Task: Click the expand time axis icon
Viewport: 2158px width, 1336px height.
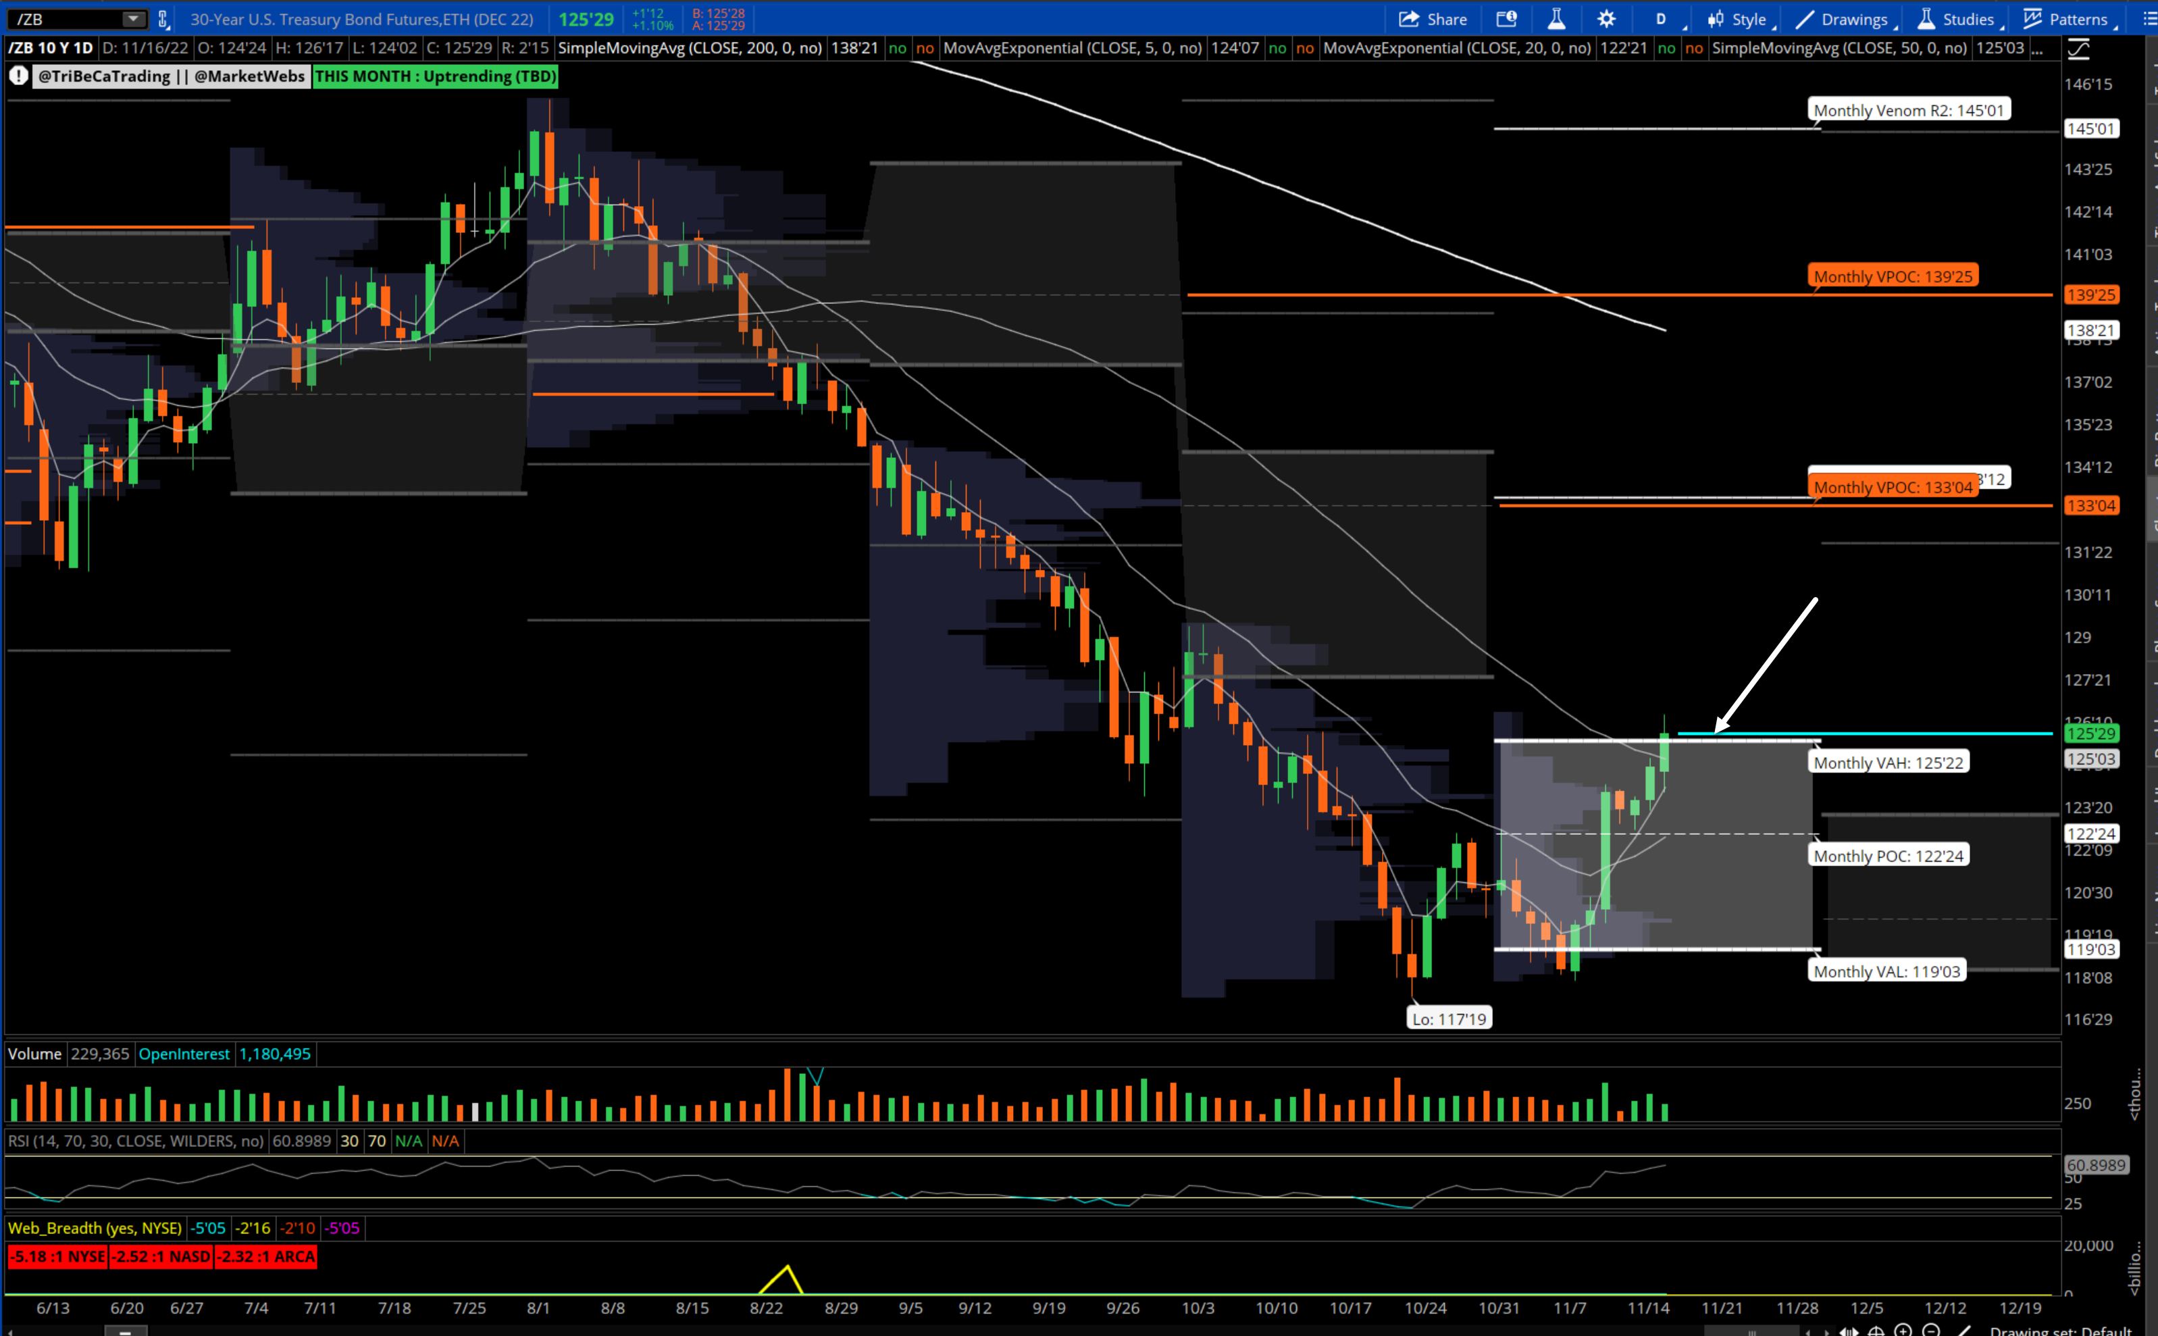Action: [x=1848, y=1331]
